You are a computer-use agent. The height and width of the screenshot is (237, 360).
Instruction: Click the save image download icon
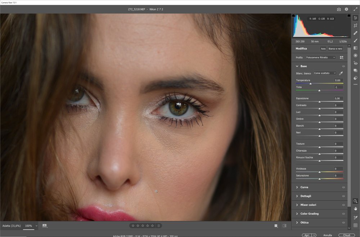tap(339, 9)
